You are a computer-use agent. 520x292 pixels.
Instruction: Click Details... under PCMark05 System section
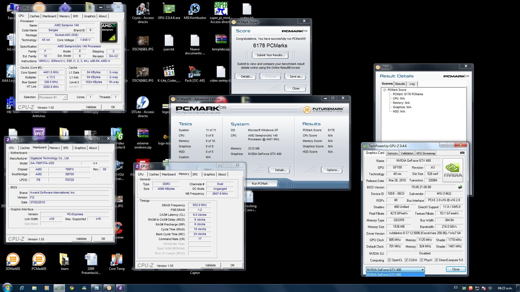coord(281,170)
